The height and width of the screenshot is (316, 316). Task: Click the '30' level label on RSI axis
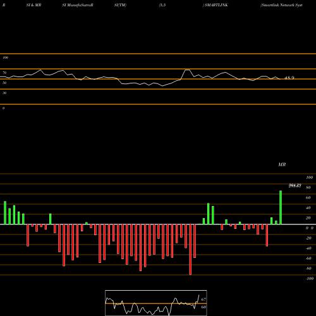click(x=4, y=93)
